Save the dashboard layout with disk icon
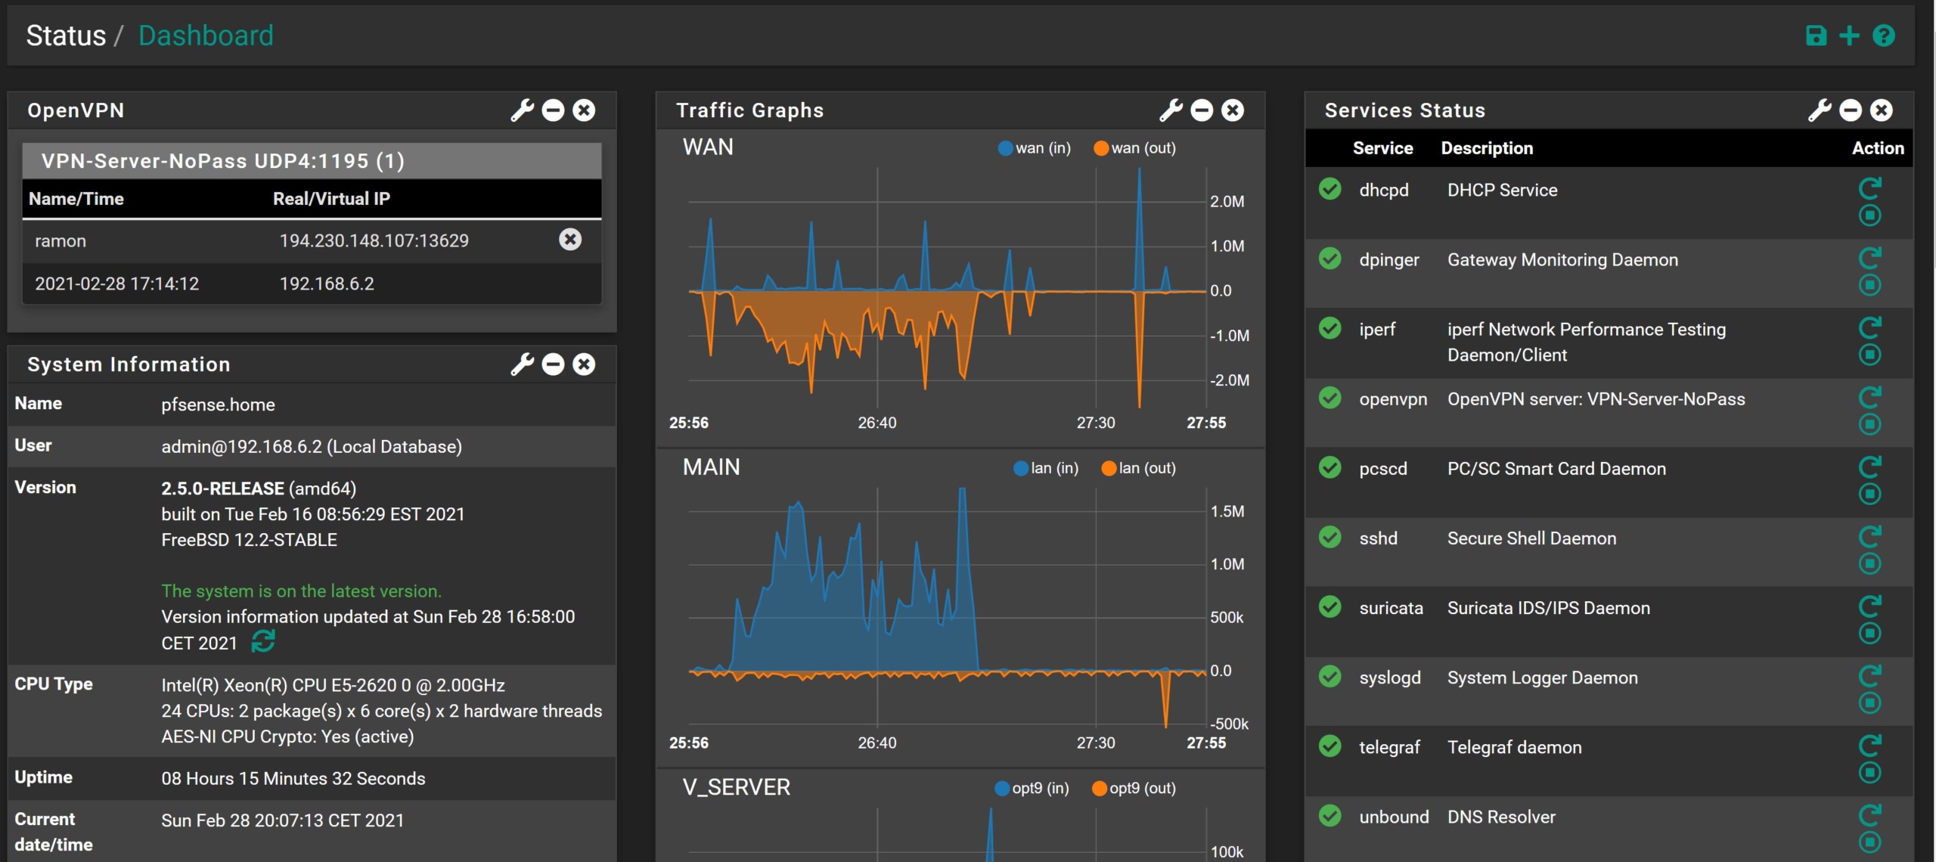The height and width of the screenshot is (862, 1936). click(1816, 36)
